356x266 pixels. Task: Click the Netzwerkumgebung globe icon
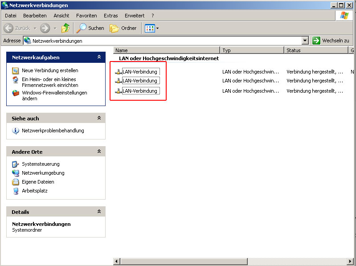tap(16, 173)
